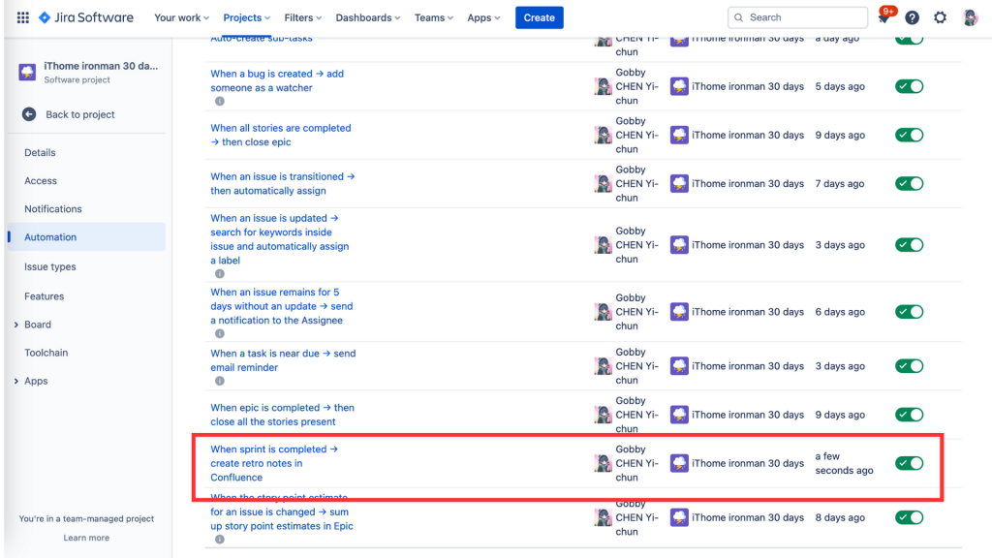Disable sprint completed retro notes rule
The width and height of the screenshot is (992, 558).
pyautogui.click(x=909, y=463)
